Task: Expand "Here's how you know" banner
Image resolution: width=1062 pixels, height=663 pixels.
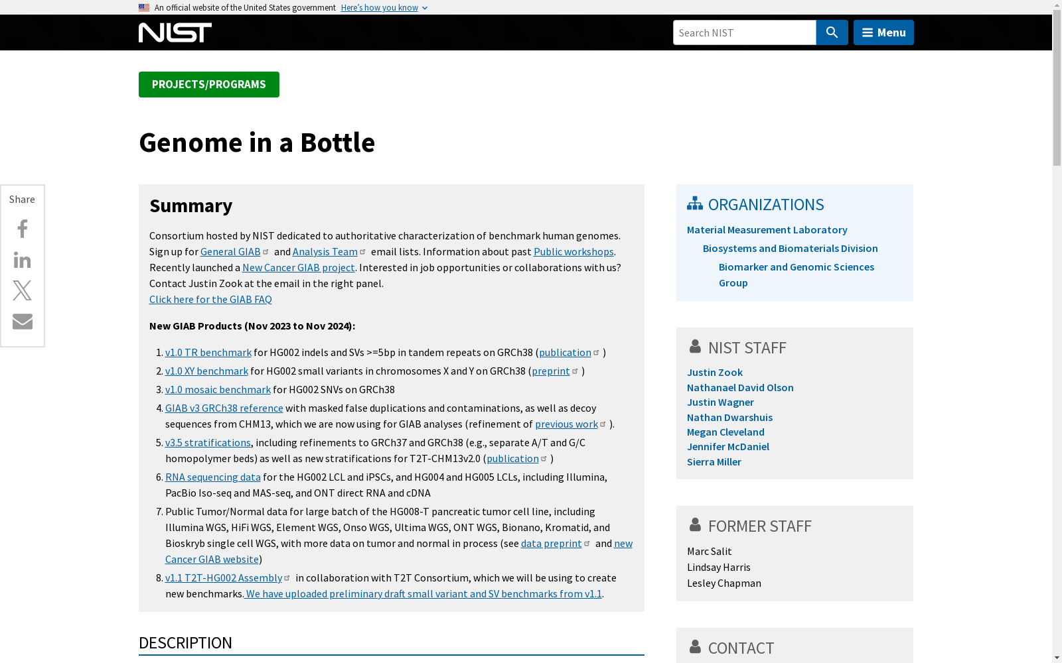Action: (x=384, y=8)
